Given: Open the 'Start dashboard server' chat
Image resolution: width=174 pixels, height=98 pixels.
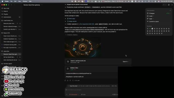Looking at the screenshot, I should coord(11,60).
